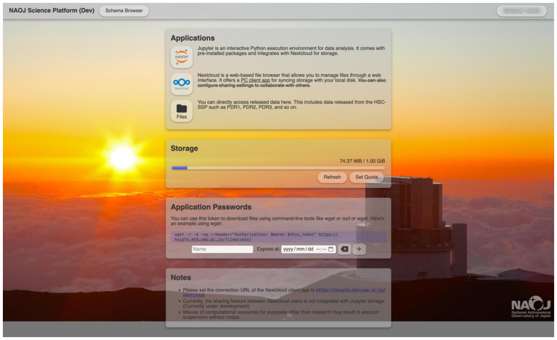This screenshot has height=340, width=557.
Task: Add a token with the plus icon
Action: [358, 249]
